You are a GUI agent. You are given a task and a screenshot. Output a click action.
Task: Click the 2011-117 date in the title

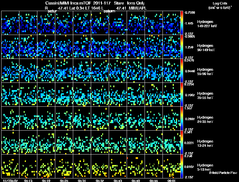pyautogui.click(x=102, y=3)
